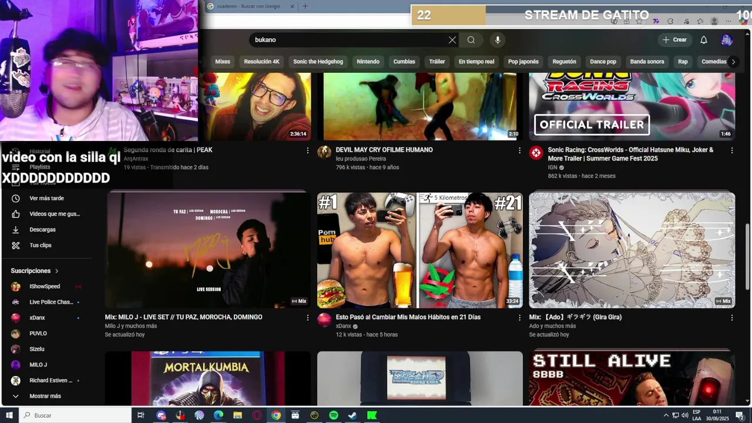Open options for Sonic Racing CrossWorlds trailer
This screenshot has height=423, width=752.
click(x=732, y=150)
